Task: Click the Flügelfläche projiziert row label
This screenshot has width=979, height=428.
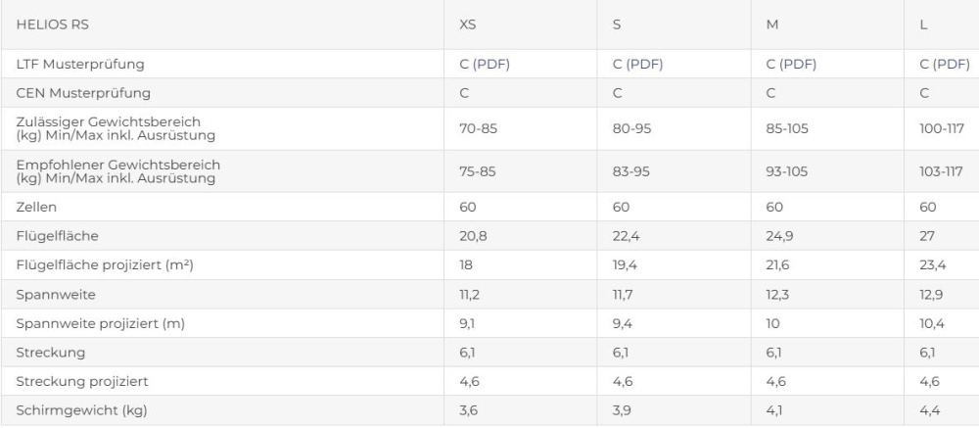Action: (105, 264)
